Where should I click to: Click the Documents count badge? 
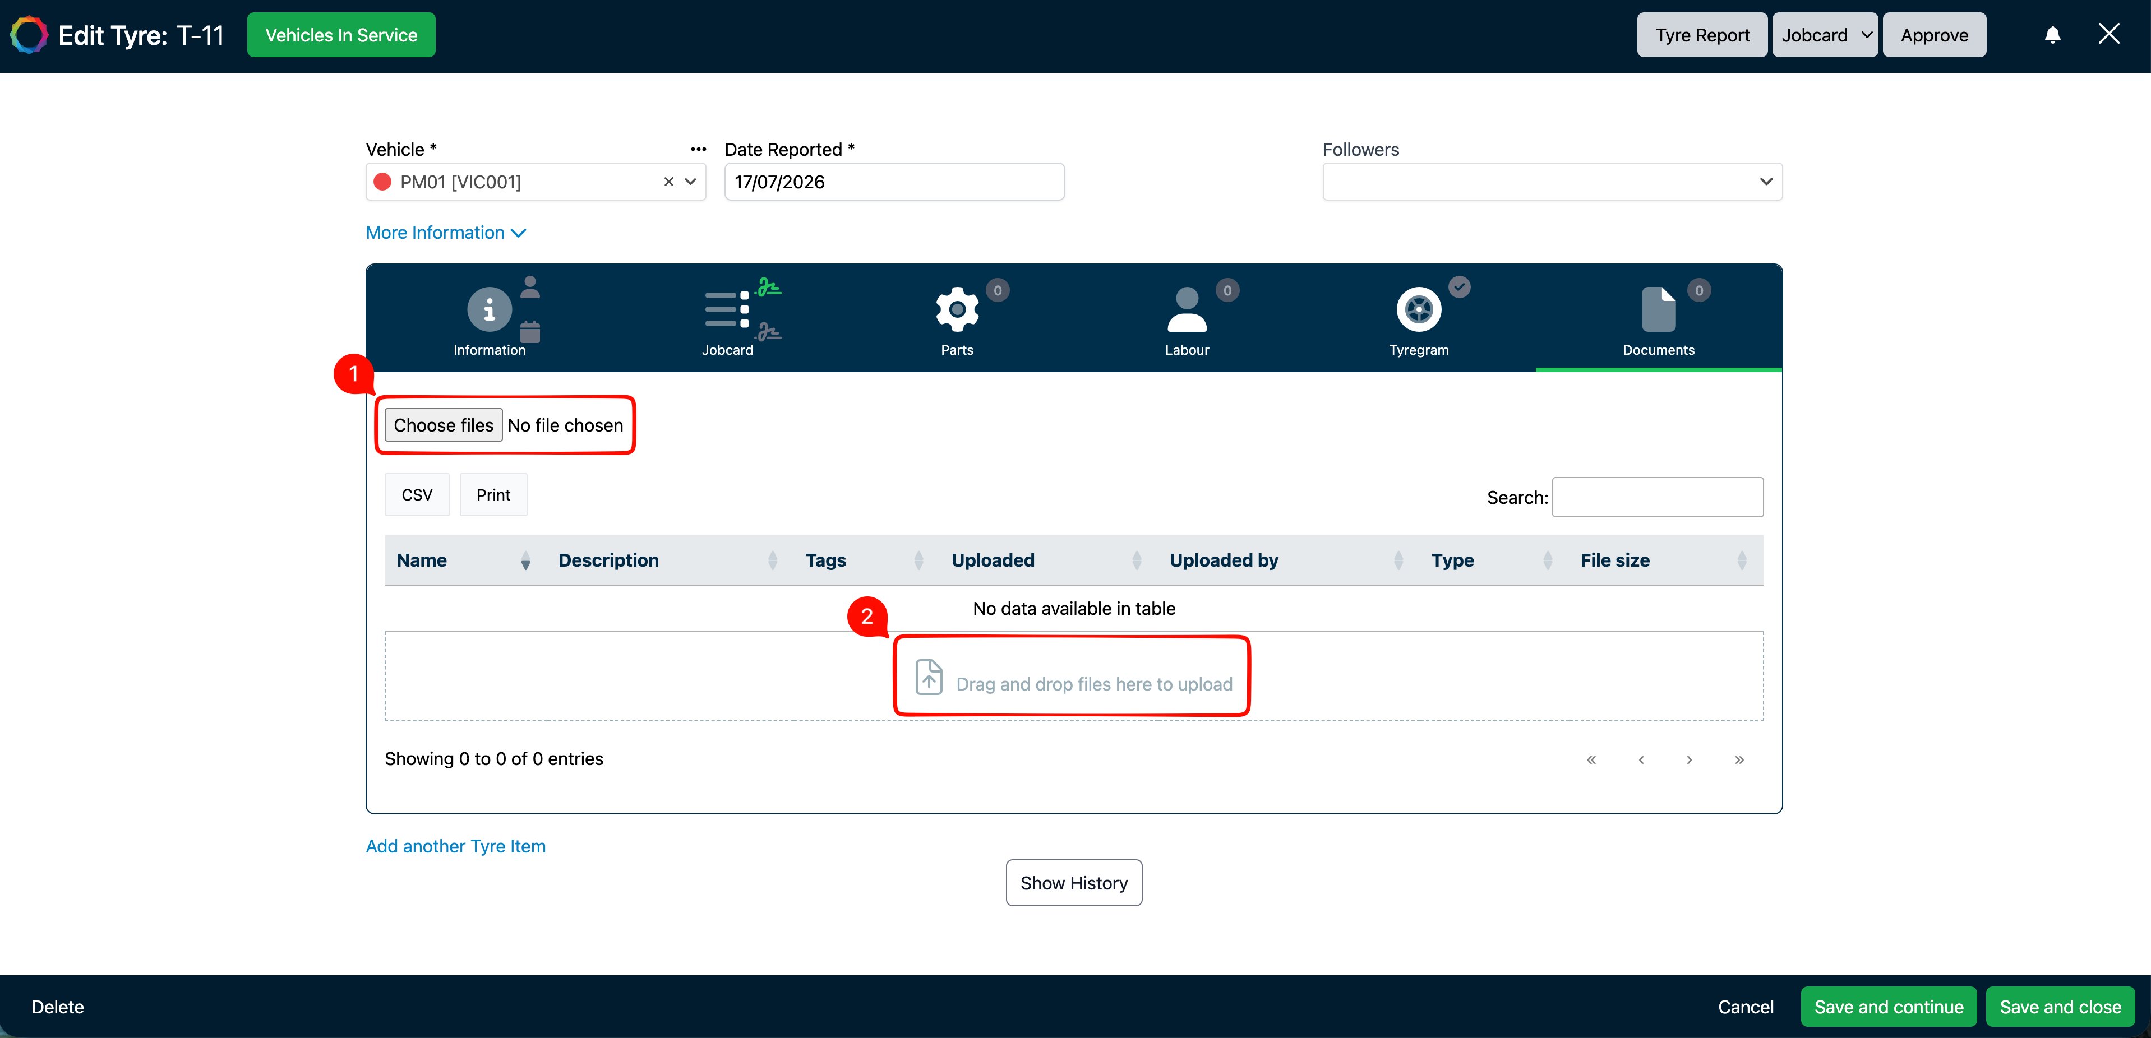(1698, 290)
